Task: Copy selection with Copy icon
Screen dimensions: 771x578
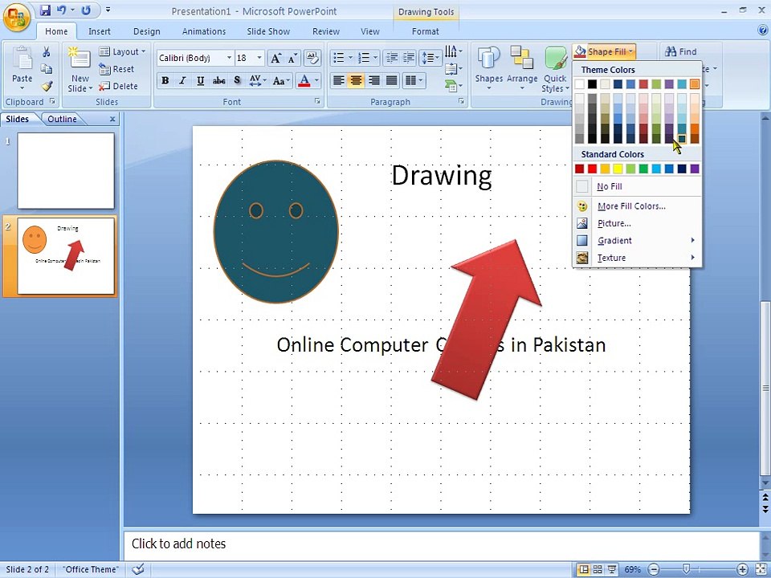Action: [x=47, y=69]
